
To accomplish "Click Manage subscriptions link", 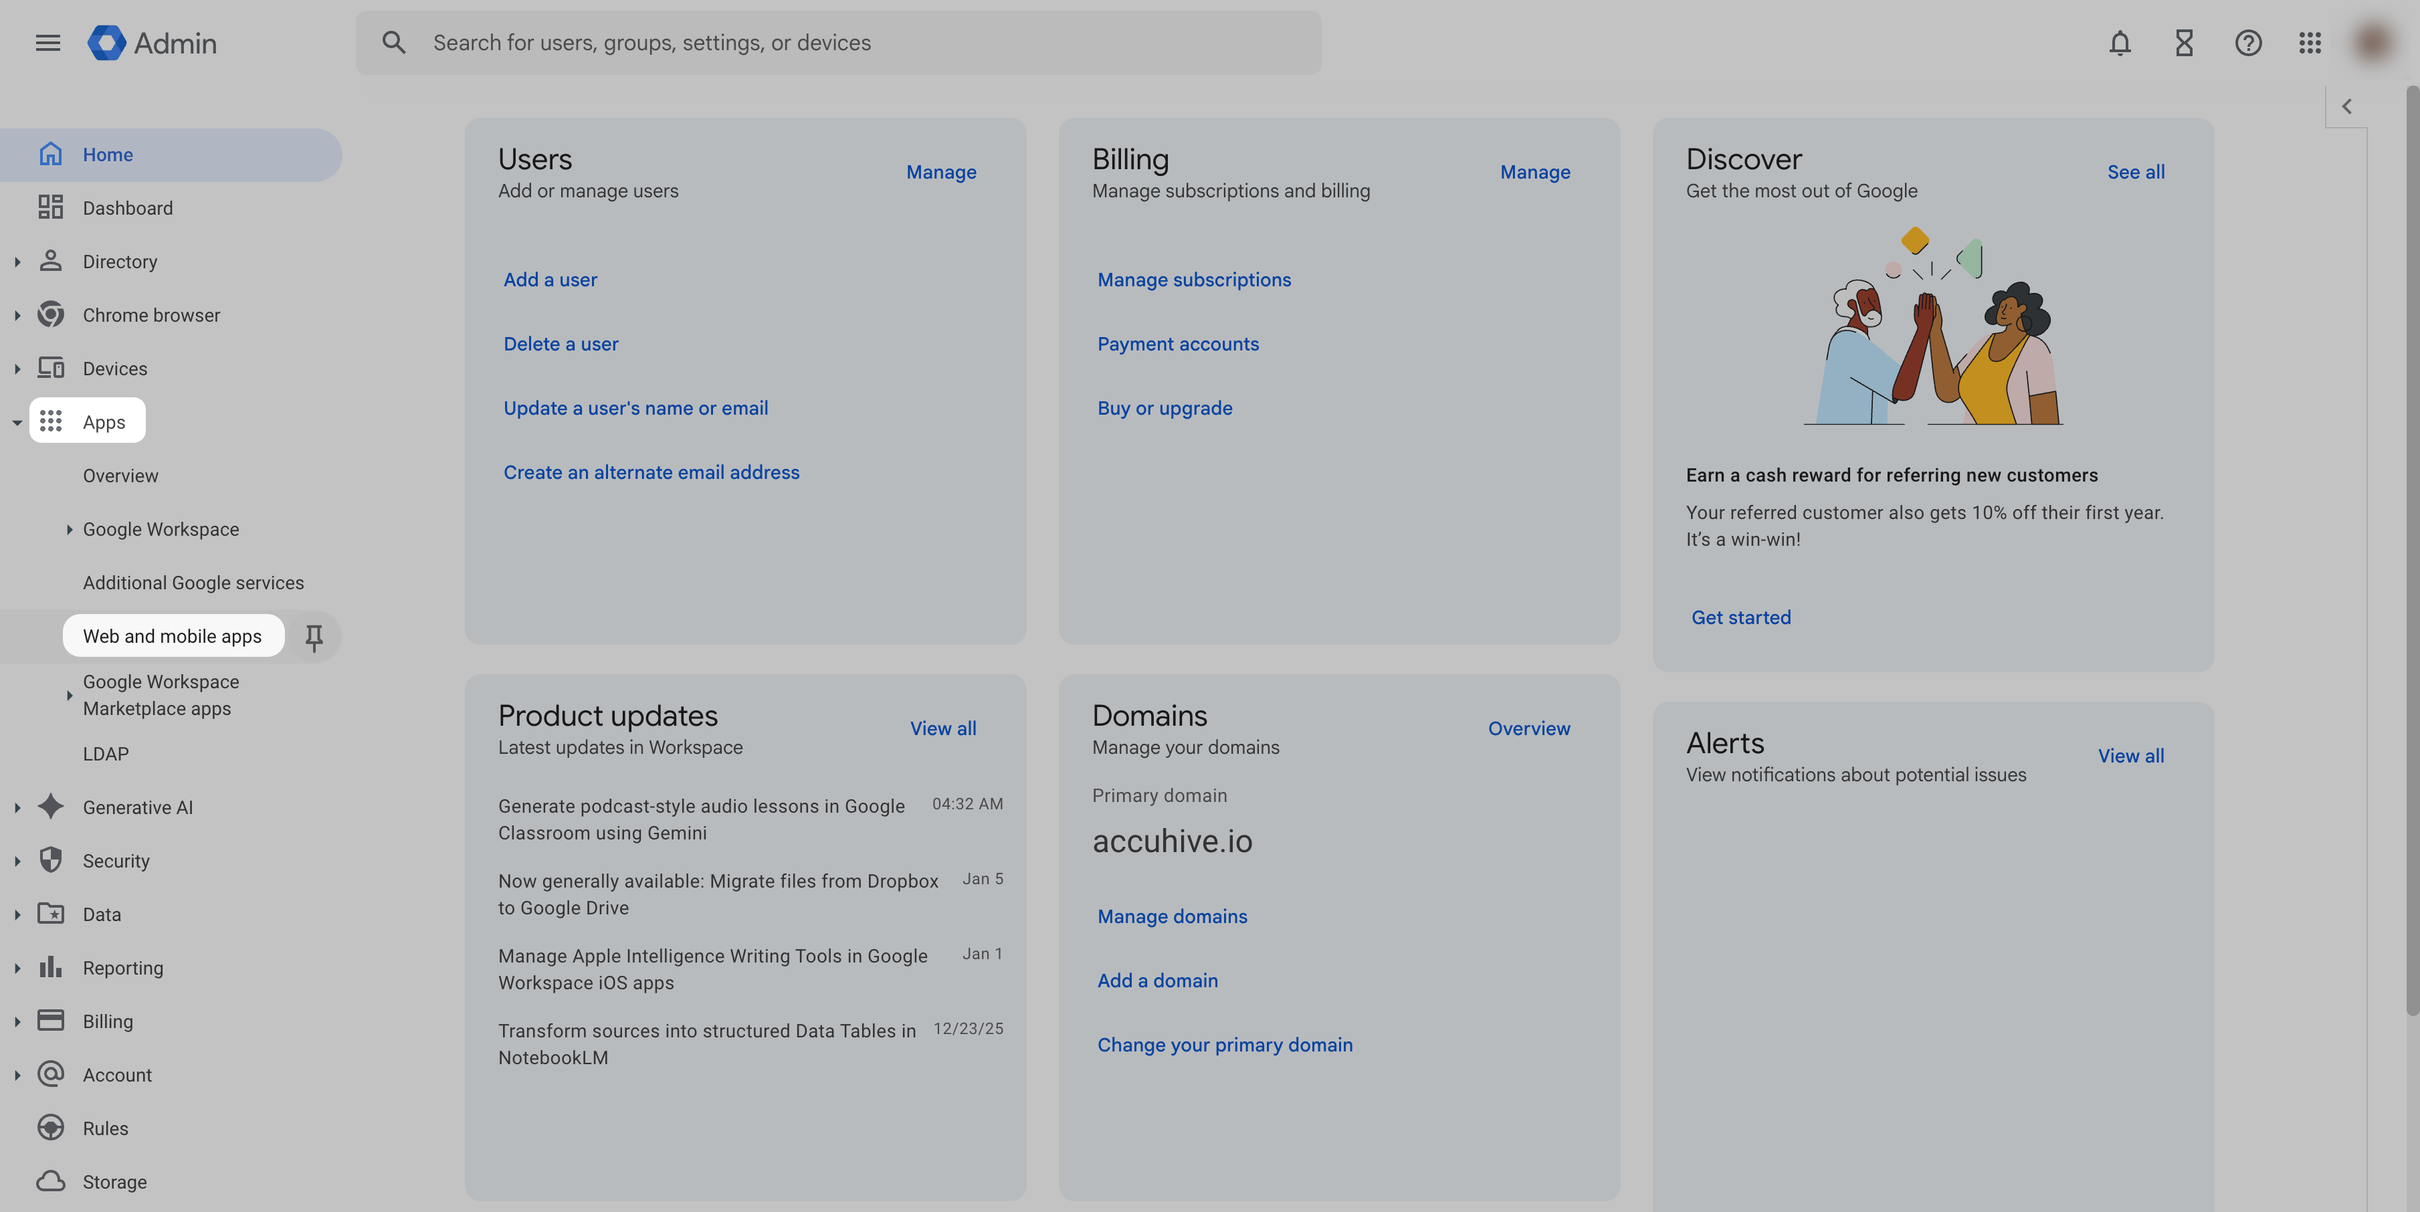I will click(x=1194, y=279).
